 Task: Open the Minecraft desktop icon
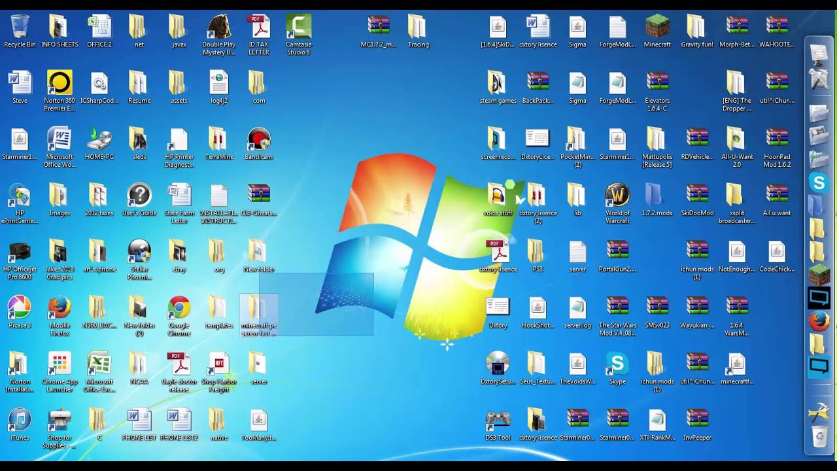point(657,31)
